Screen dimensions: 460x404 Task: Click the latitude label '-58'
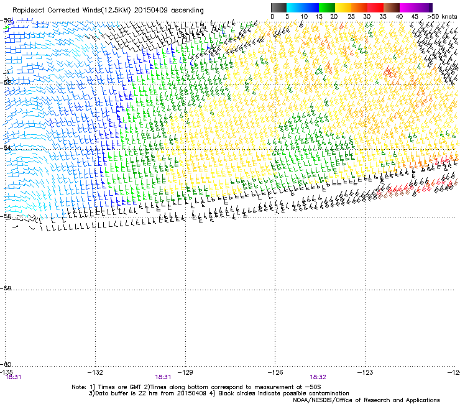coord(6,288)
